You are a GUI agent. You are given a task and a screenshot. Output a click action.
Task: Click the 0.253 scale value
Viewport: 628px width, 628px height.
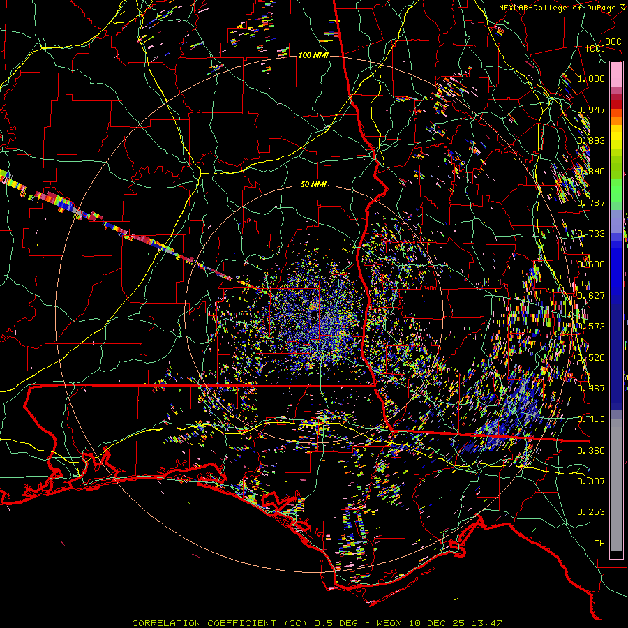pyautogui.click(x=591, y=512)
